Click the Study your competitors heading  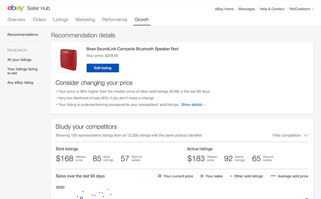[86, 127]
